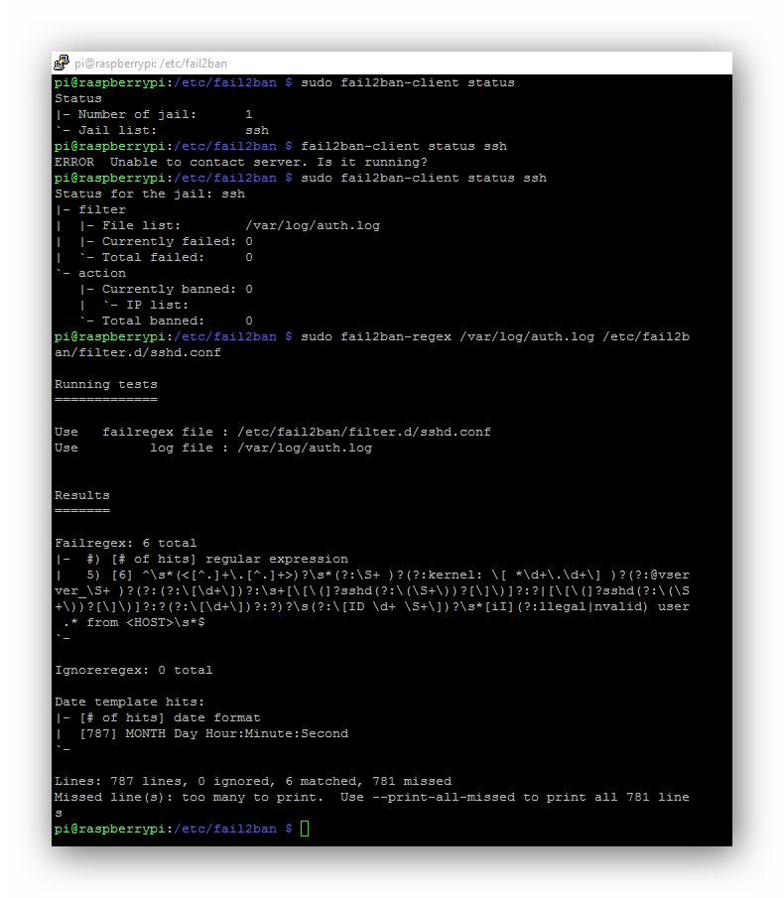Viewport: 784px width, 898px height.
Task: Click the 'Results' heading
Action: click(82, 495)
